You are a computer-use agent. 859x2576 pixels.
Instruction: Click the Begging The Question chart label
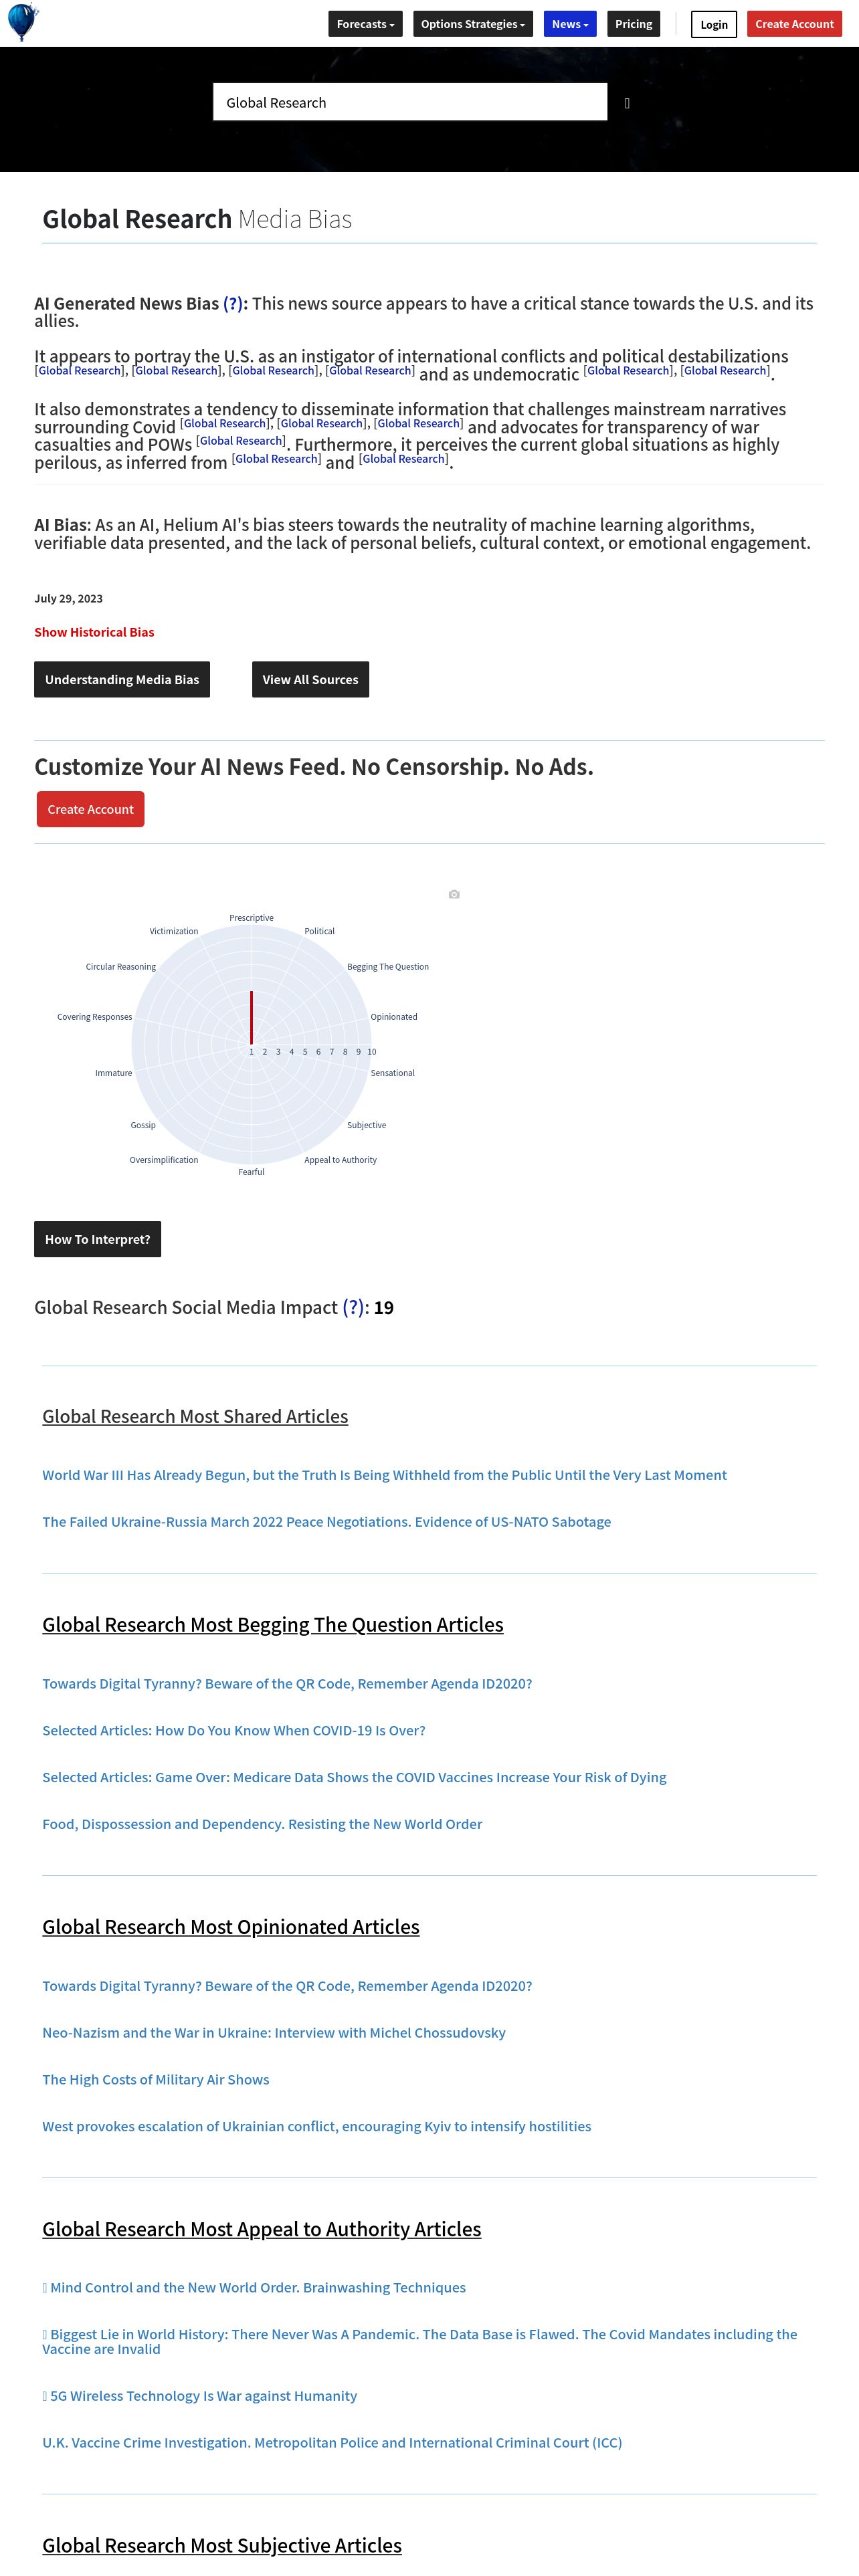tap(388, 967)
